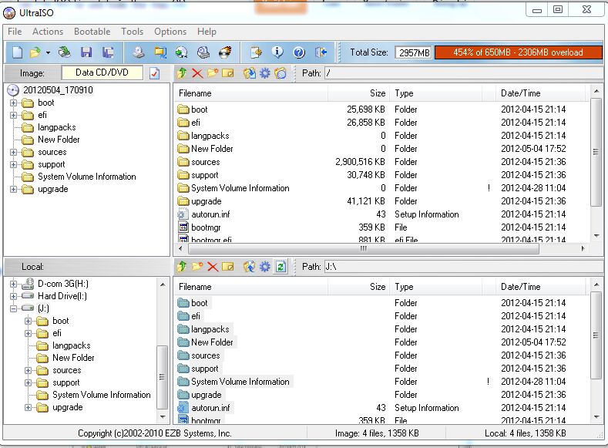
Task: Click the vertical scrollbar of the Local tree
Action: click(162, 376)
